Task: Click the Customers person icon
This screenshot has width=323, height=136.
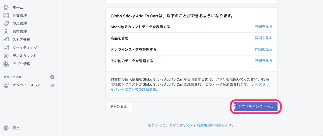Action: (6, 32)
